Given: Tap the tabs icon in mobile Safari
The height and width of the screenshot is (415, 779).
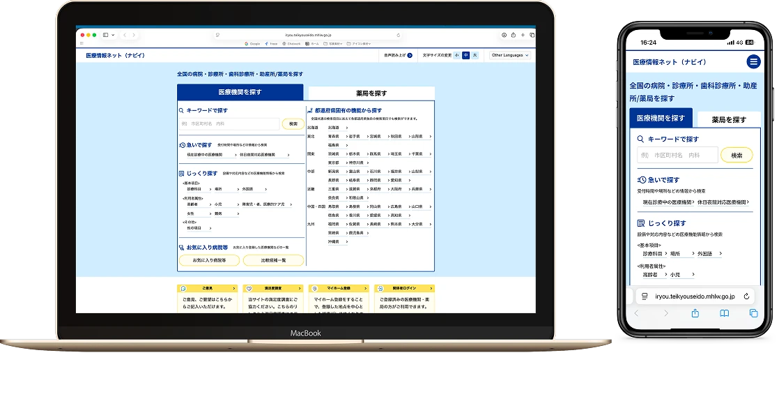Looking at the screenshot, I should point(753,313).
